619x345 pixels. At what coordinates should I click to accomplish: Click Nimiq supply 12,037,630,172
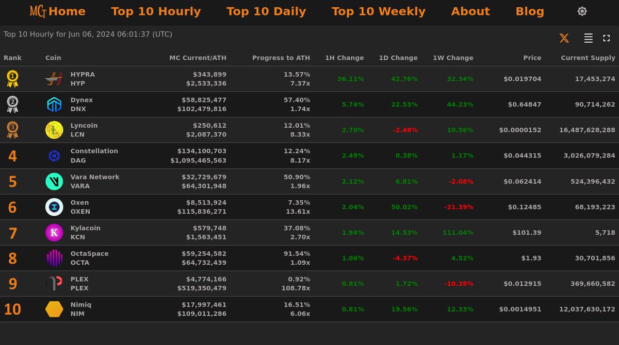(x=587, y=309)
